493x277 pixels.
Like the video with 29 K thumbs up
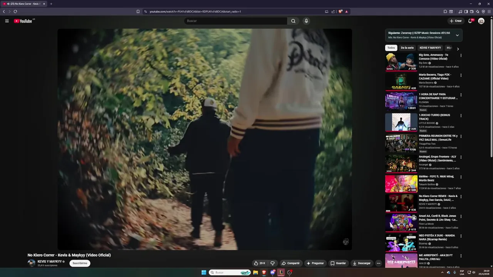point(260,263)
